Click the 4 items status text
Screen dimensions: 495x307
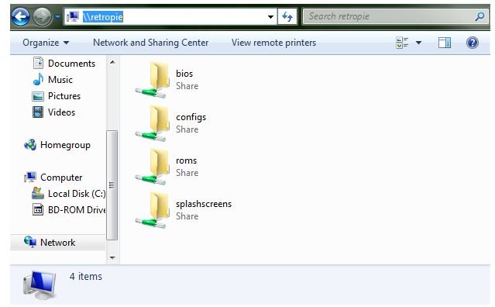pyautogui.click(x=86, y=276)
